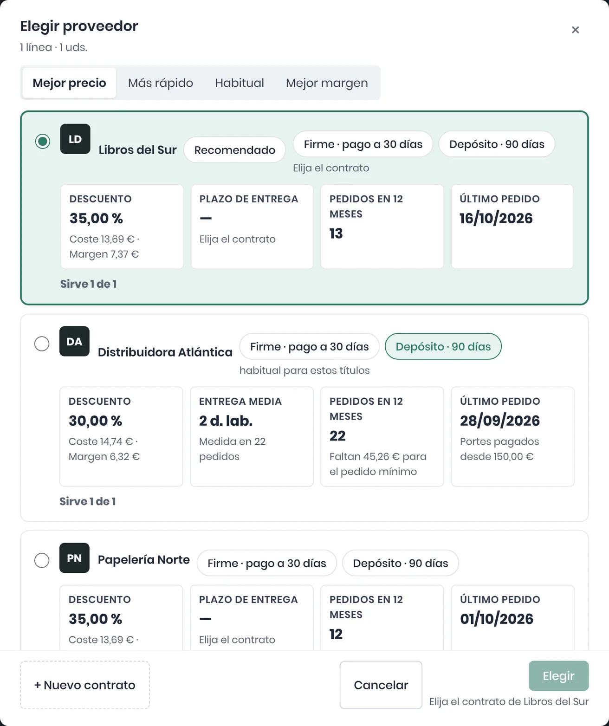Click 'Coste 14,74 € · Margen 6,32 €' text
The width and height of the screenshot is (609, 726).
click(x=104, y=449)
